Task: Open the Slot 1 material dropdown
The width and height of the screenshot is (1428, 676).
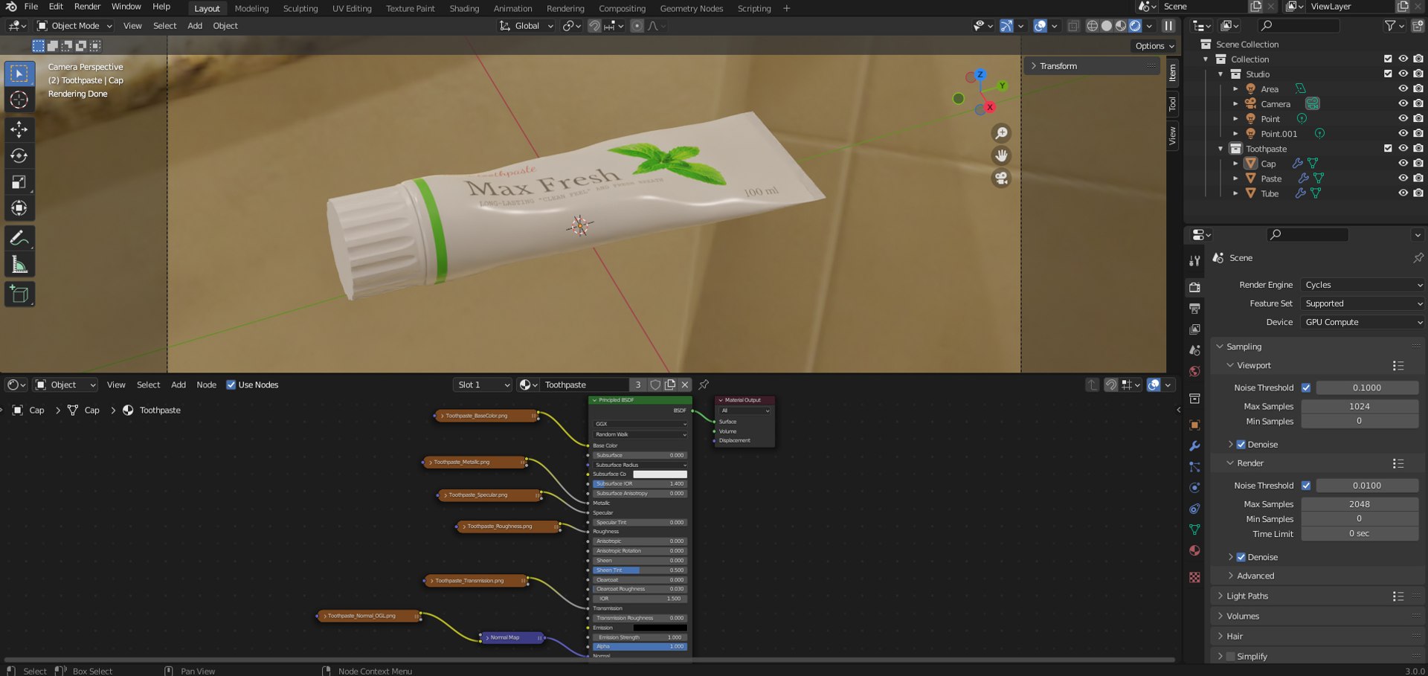Action: point(483,384)
